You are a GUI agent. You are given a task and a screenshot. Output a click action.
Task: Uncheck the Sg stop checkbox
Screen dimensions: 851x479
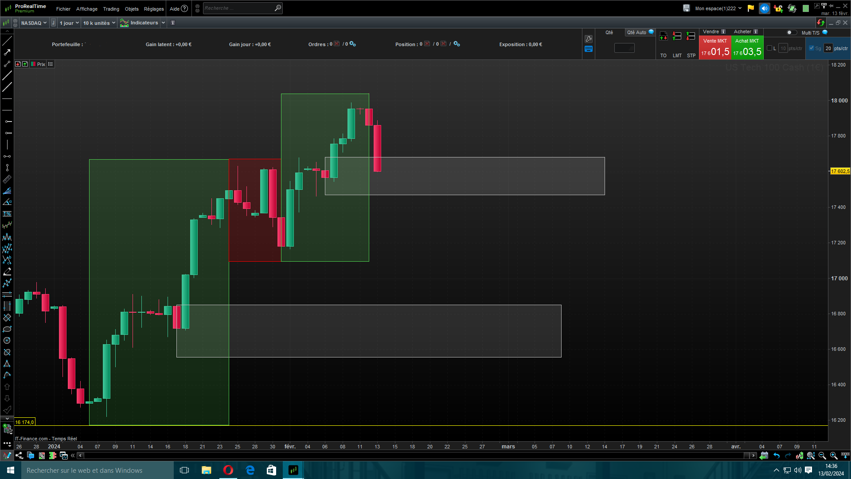coord(811,48)
